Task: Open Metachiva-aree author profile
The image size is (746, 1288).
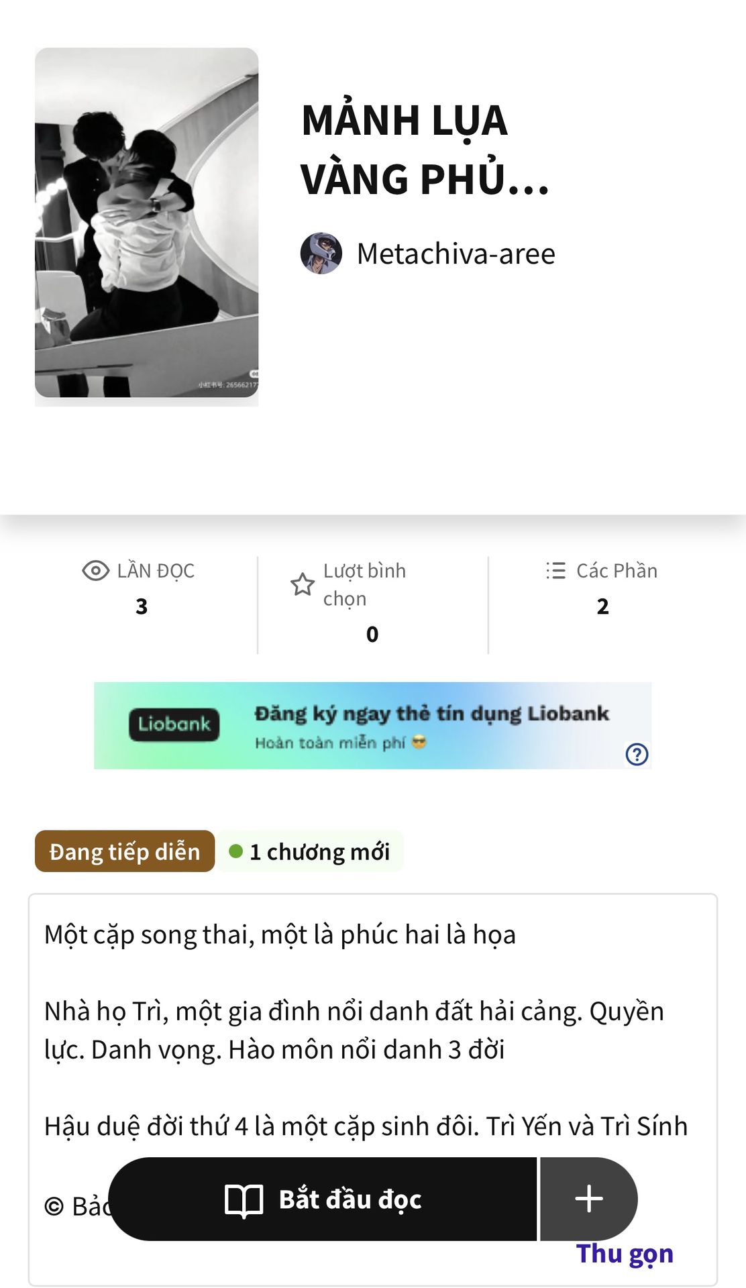Action: pos(456,254)
